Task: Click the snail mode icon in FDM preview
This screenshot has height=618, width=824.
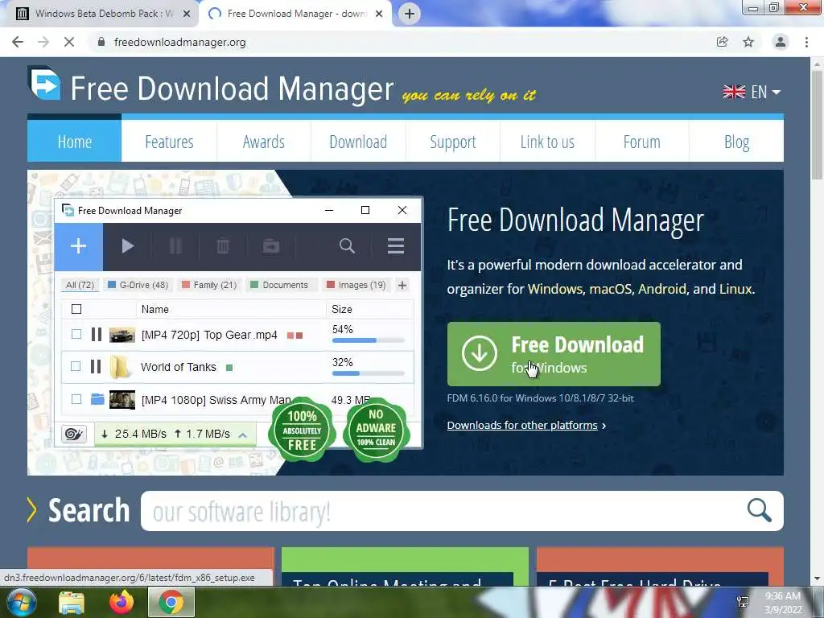Action: pyautogui.click(x=73, y=434)
